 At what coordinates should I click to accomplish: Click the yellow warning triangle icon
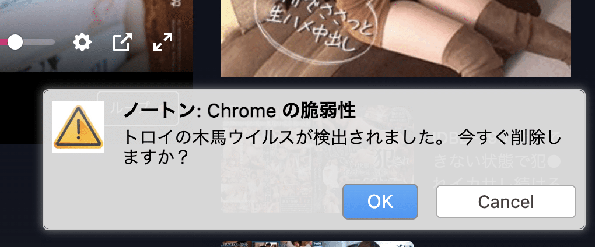[78, 128]
